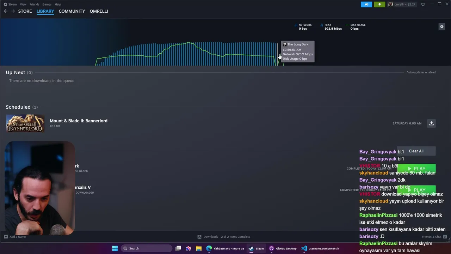This screenshot has height=254, width=451.
Task: Open the View menu
Action: click(23, 4)
